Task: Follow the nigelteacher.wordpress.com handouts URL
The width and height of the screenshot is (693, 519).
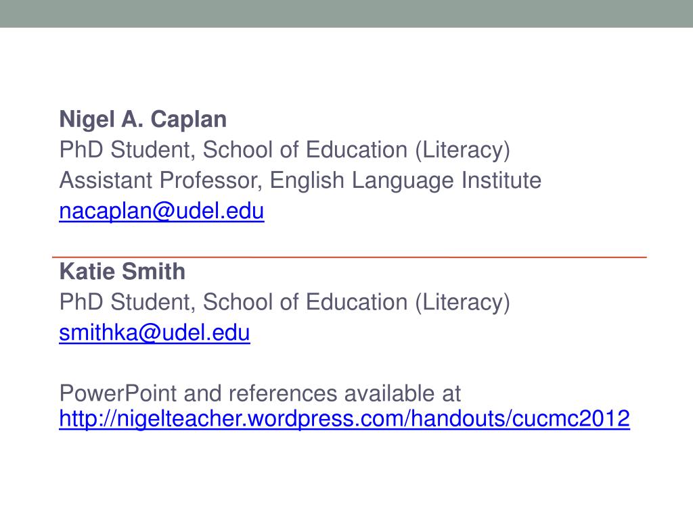Action: 344,418
